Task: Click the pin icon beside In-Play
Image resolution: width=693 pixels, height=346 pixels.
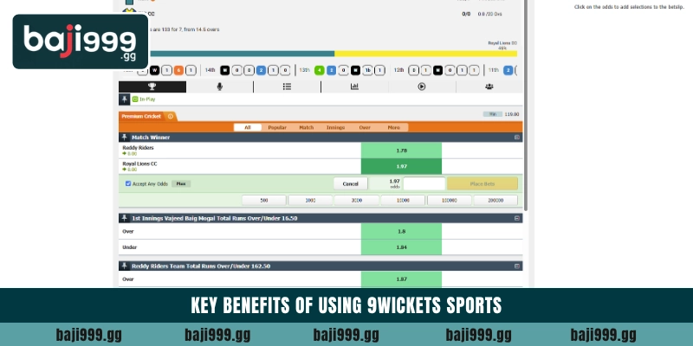Action: coord(124,99)
